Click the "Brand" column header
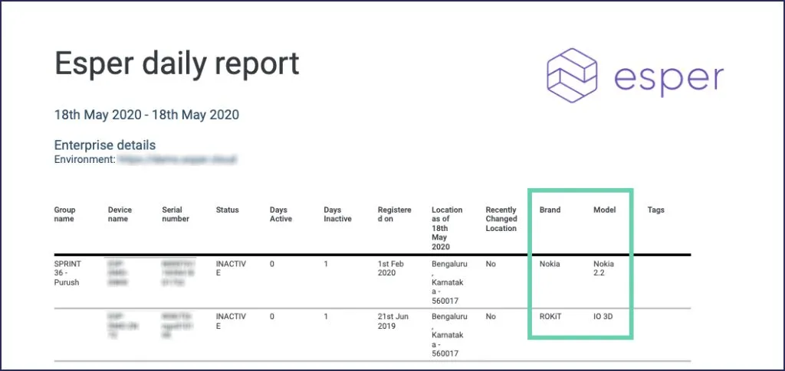Screen dimensions: 785x371 pos(550,210)
